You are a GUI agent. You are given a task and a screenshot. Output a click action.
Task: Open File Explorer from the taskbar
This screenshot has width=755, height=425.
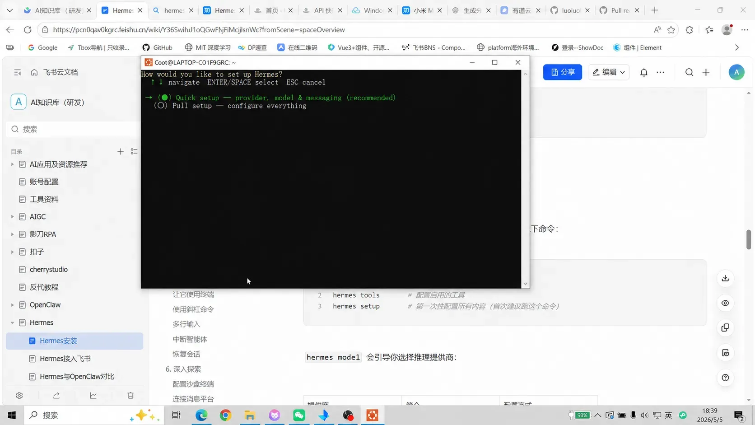coord(250,415)
